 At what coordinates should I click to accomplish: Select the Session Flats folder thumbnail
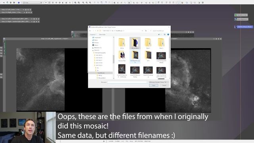[122, 56]
